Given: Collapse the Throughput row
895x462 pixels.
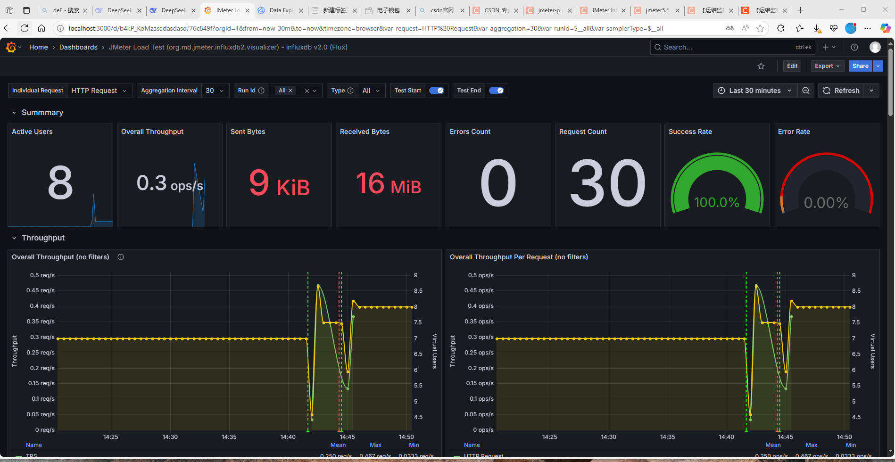Looking at the screenshot, I should (x=14, y=238).
